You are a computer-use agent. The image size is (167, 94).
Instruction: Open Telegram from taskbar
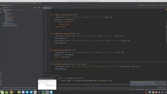[31, 92]
